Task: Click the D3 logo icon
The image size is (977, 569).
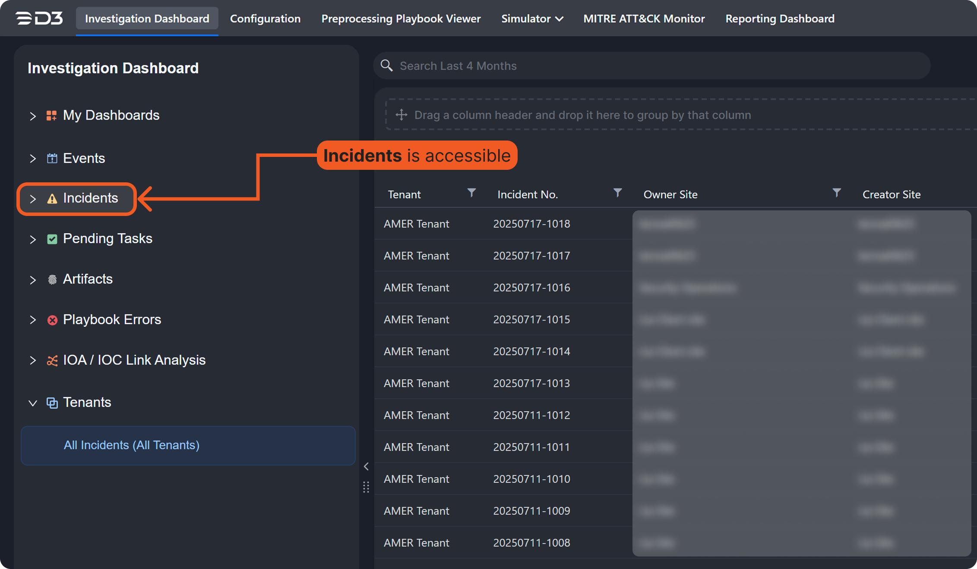Action: click(x=39, y=19)
